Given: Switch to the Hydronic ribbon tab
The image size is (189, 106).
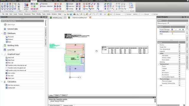Looking at the screenshot, I should click(41, 1).
